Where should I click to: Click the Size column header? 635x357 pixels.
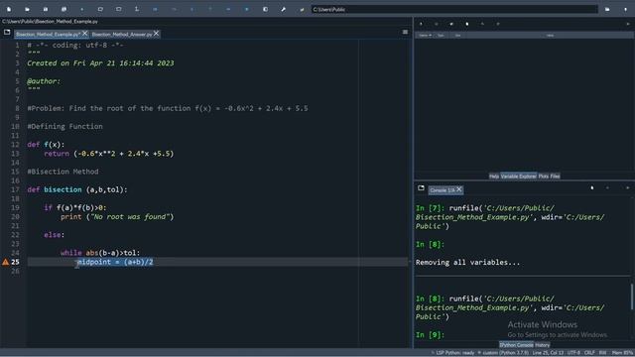[x=457, y=36]
